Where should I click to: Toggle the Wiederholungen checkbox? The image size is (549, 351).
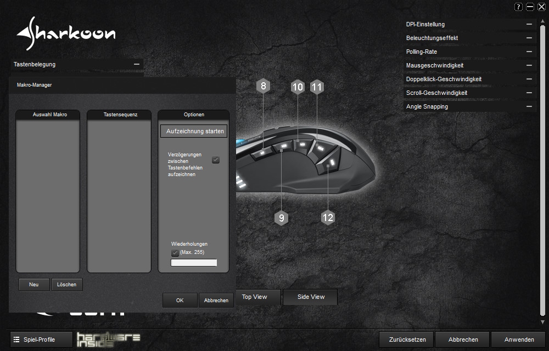pyautogui.click(x=175, y=252)
